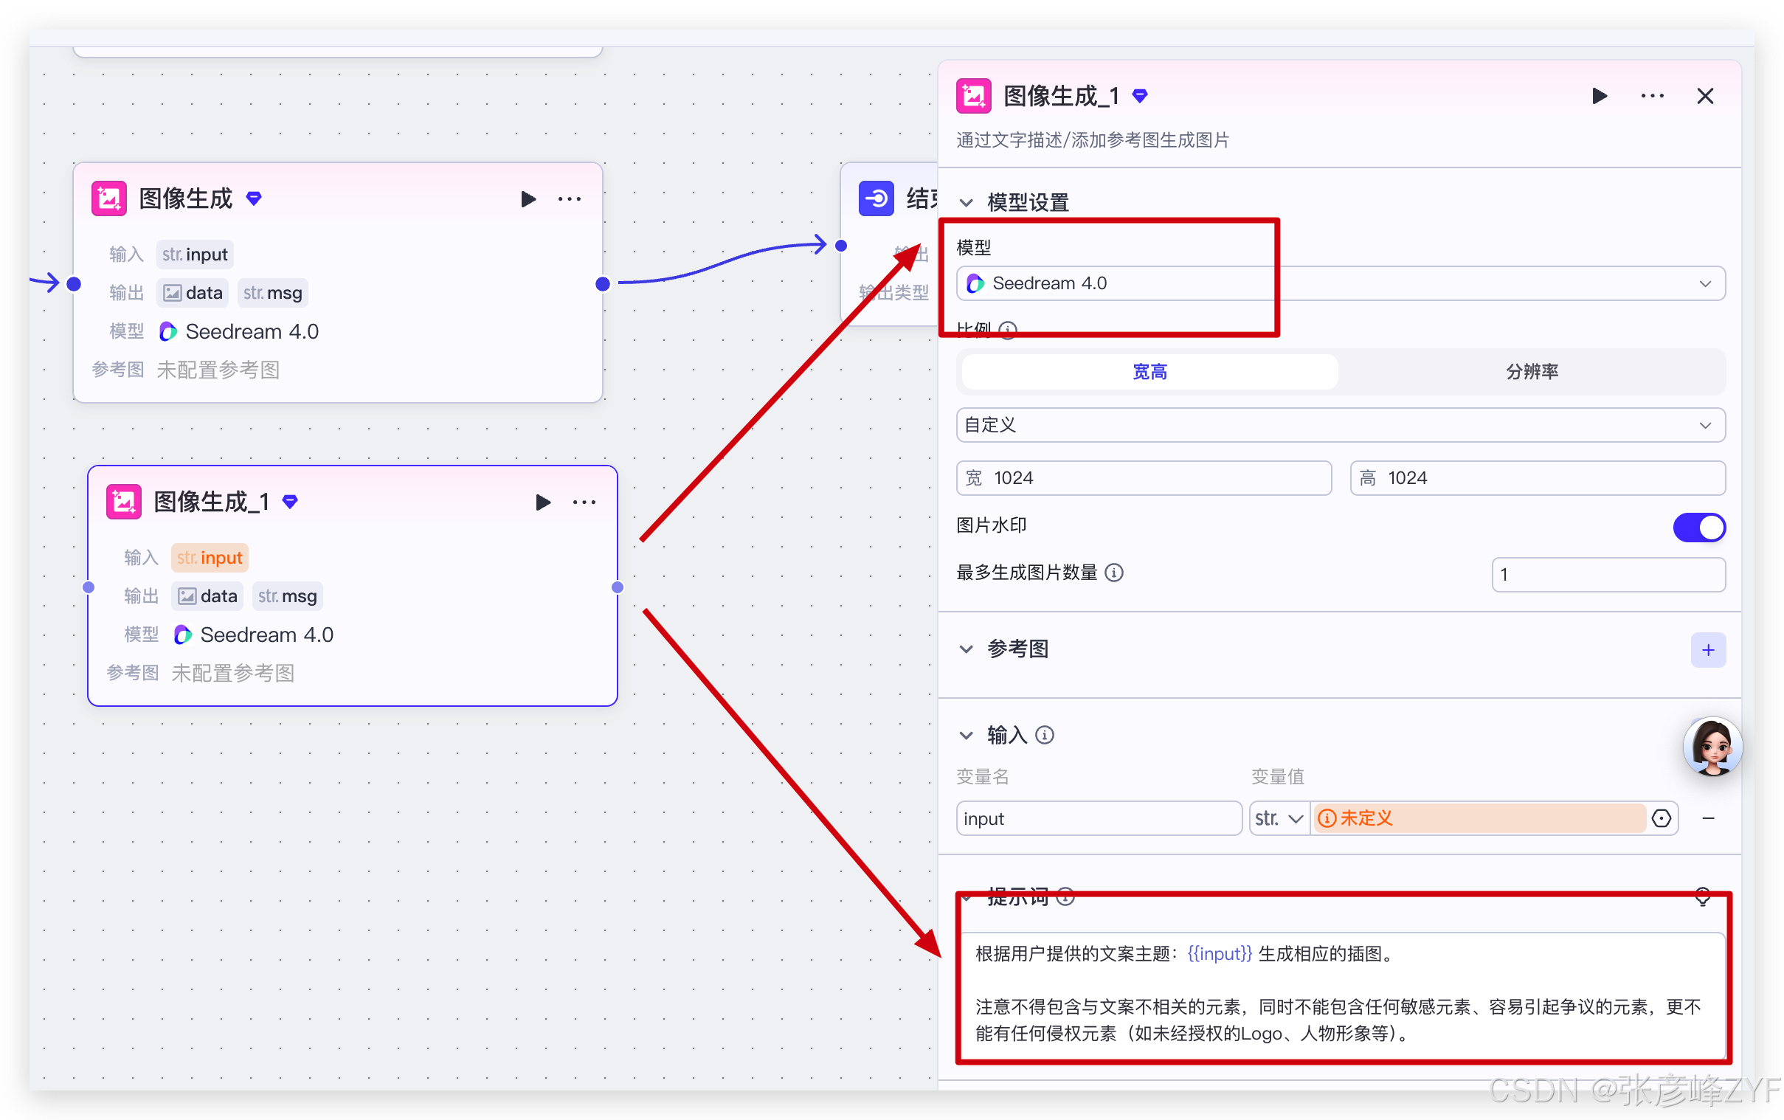Screen dimensions: 1784x1120
Task: Open more options on 图像生成 node
Action: click(570, 199)
